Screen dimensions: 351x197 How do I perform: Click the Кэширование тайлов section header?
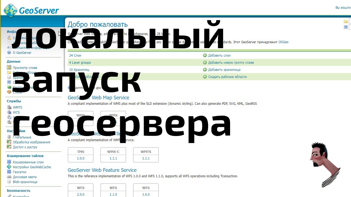coord(25,156)
